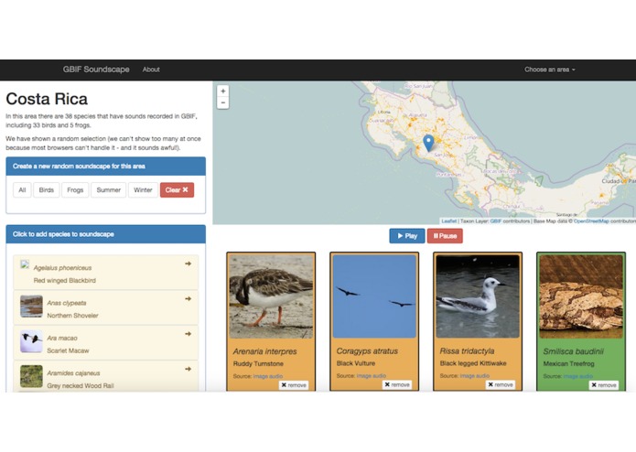Remove Ruddy Turnstone from soundscape
636x452 pixels.
[x=294, y=385]
